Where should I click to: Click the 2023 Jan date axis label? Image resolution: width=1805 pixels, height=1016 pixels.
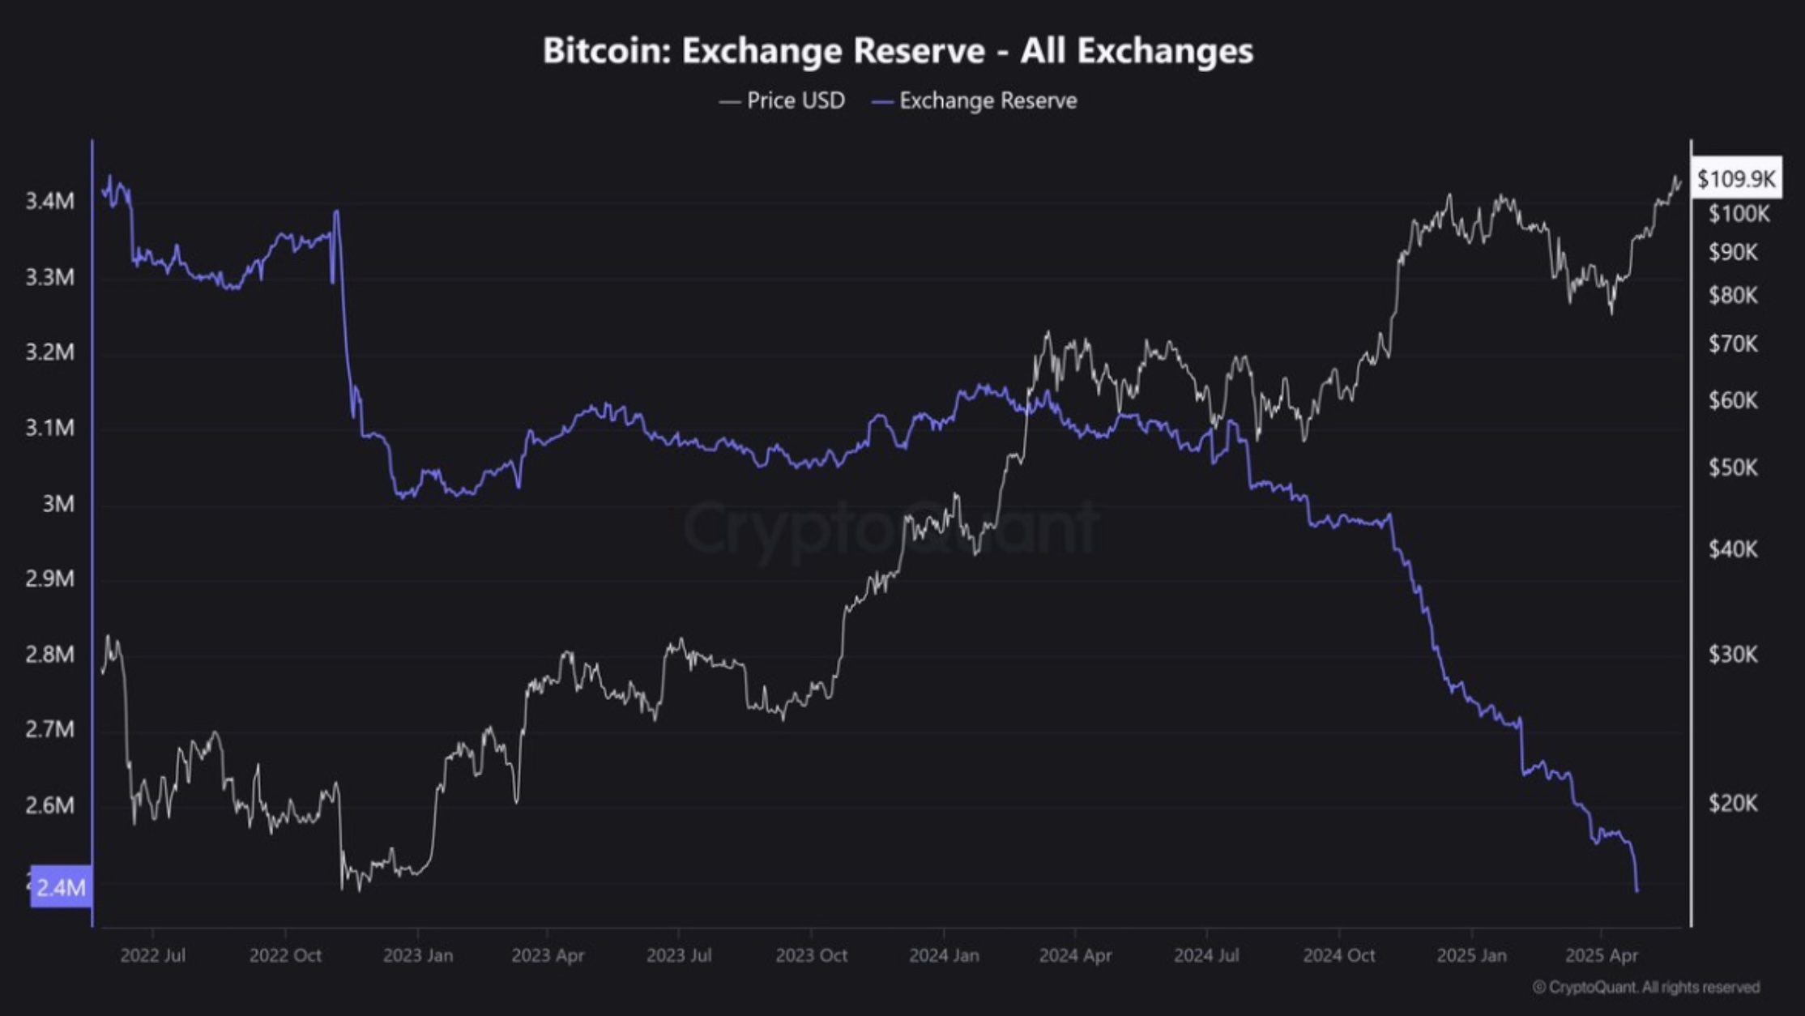[417, 955]
